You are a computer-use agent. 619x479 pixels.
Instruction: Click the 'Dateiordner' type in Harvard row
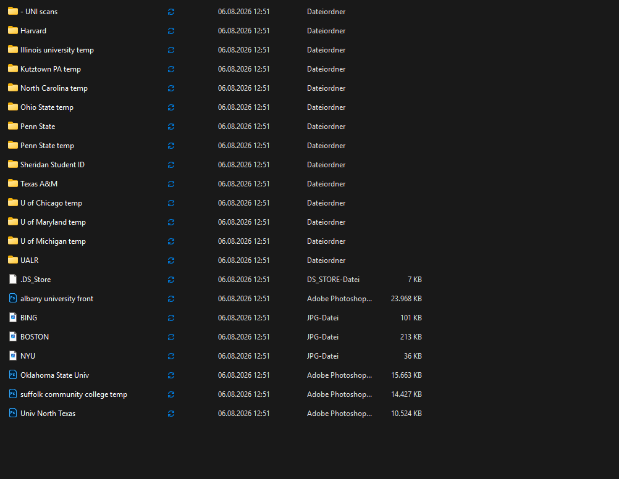click(326, 31)
